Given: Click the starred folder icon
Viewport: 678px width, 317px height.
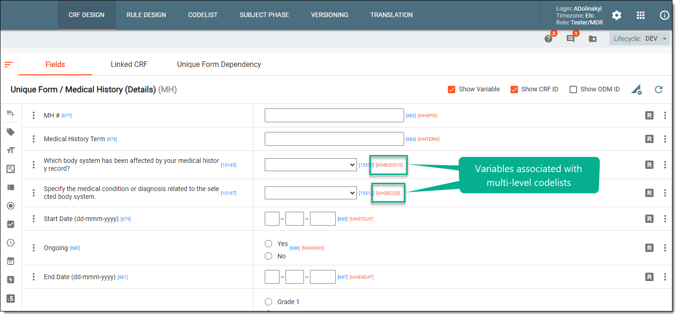Looking at the screenshot, I should pyautogui.click(x=593, y=39).
